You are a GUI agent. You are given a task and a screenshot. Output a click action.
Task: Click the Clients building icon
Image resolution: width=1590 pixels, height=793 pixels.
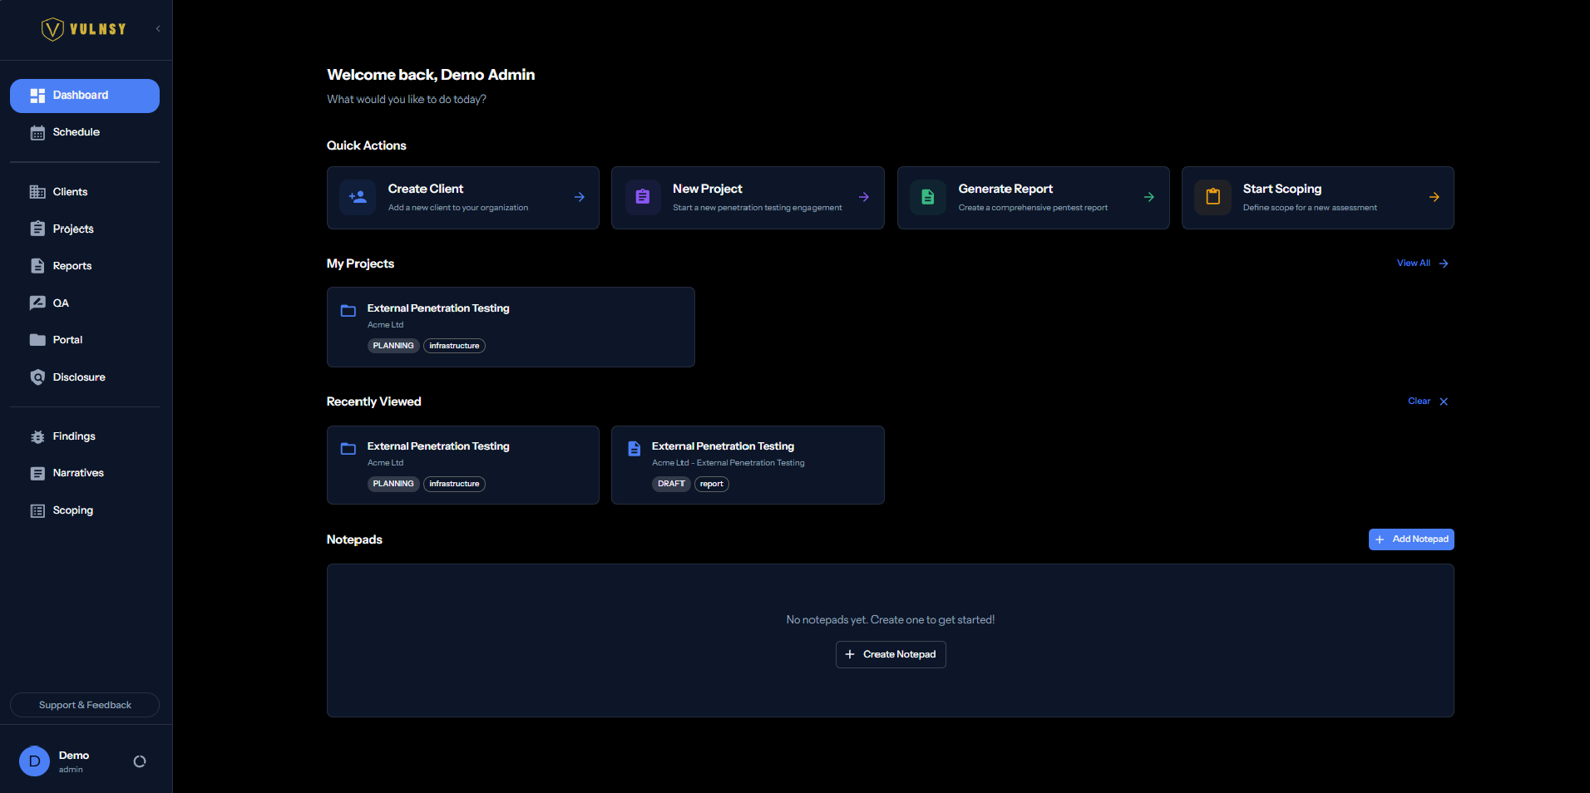[x=37, y=192]
